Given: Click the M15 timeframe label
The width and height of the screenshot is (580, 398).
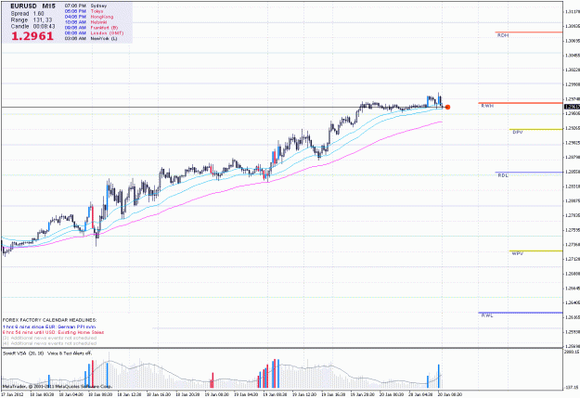Looking at the screenshot, I should [48, 6].
